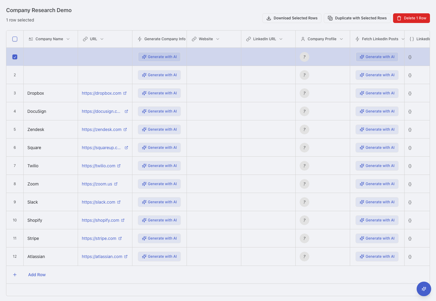Open Dropbox URL external link icon
Image resolution: width=436 pixels, height=301 pixels.
click(125, 93)
